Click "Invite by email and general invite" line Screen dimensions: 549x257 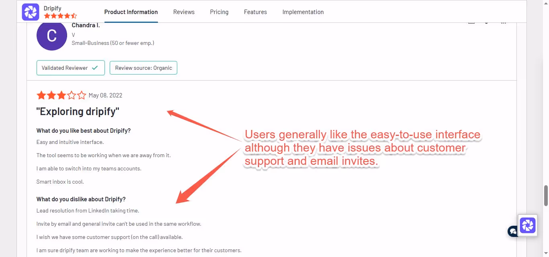119,224
